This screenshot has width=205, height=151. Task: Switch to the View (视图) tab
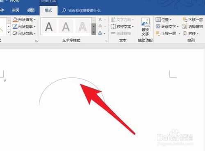coord(31,10)
